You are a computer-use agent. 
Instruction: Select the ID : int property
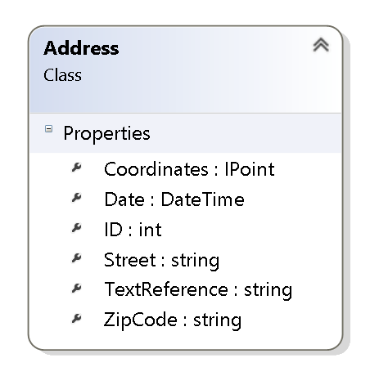coord(133,230)
